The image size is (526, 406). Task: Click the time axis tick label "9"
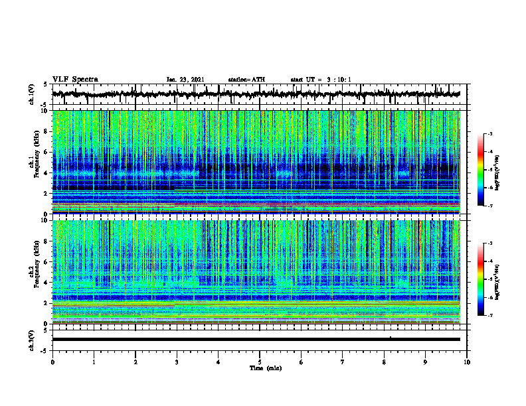425,362
